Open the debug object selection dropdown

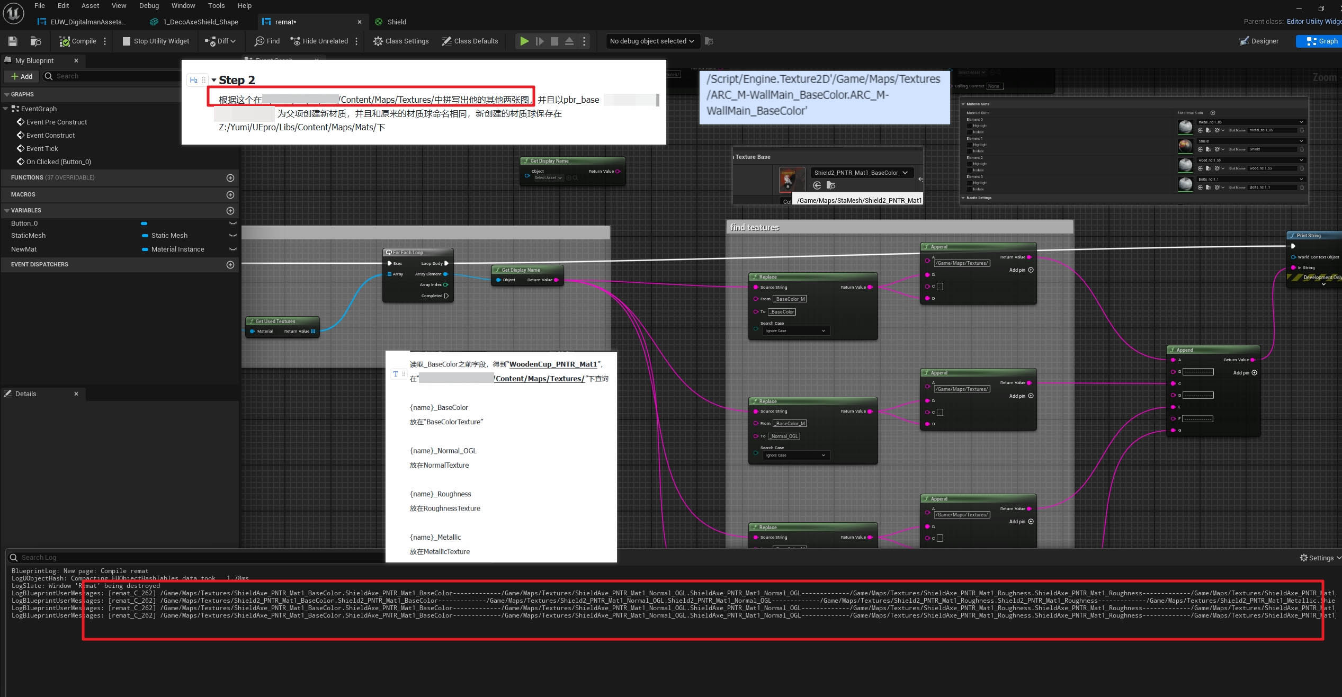[652, 41]
